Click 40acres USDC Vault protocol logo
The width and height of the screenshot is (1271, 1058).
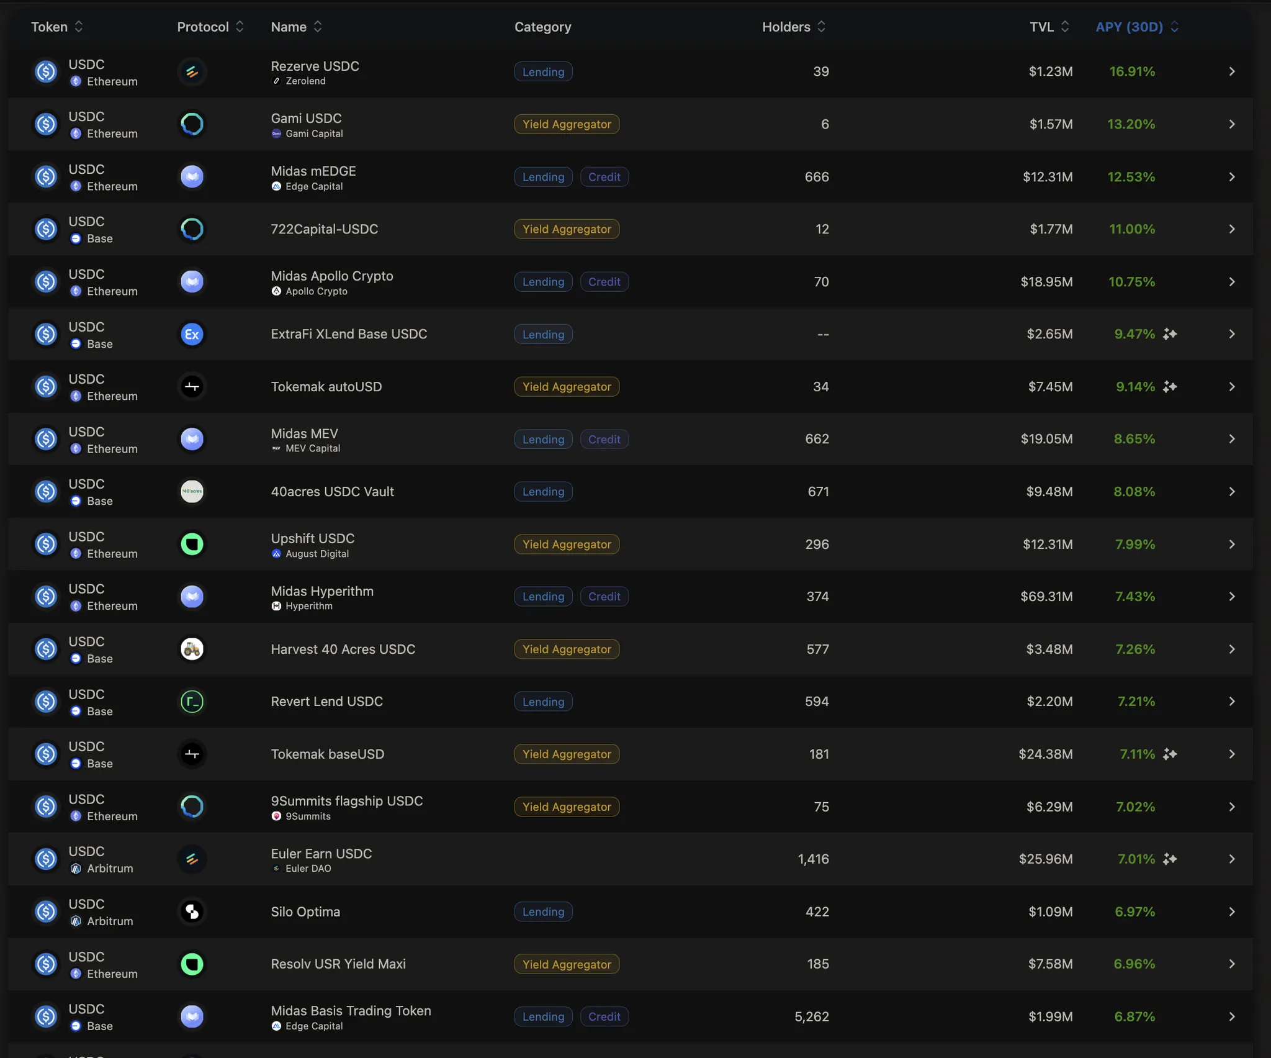192,492
